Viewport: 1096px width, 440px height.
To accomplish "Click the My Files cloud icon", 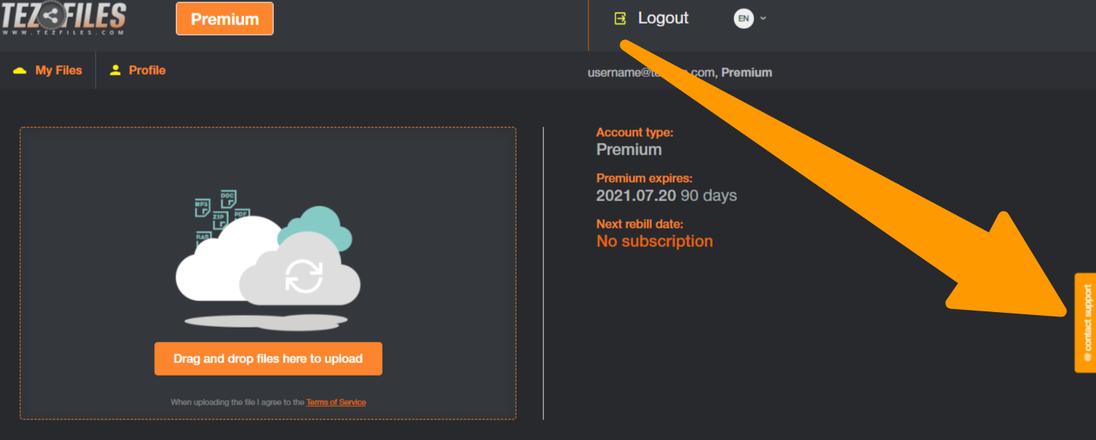I will pos(20,71).
